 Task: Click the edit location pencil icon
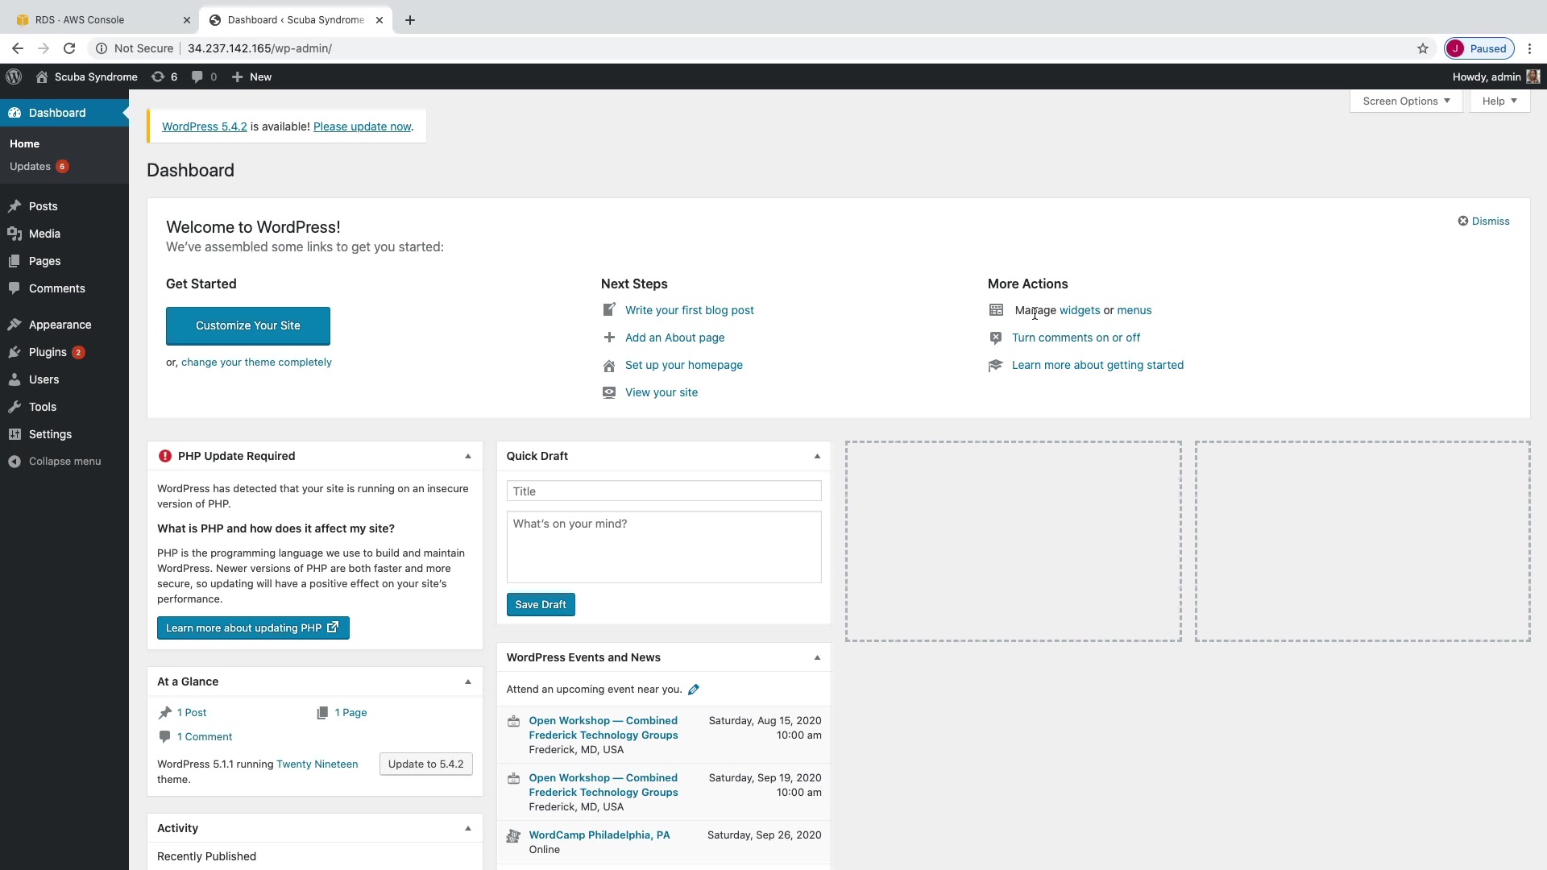pos(694,690)
